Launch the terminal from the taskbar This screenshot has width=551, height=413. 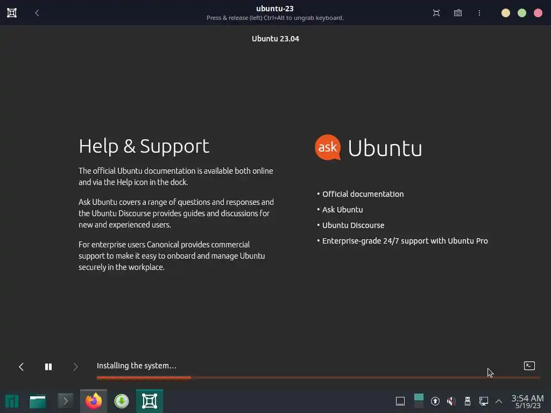click(65, 401)
